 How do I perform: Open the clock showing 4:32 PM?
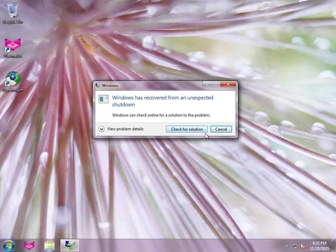(319, 246)
